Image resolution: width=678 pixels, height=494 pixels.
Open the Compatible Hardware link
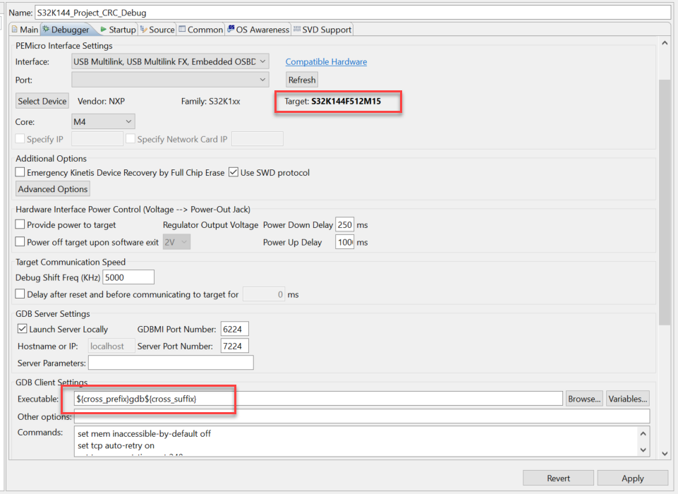click(325, 61)
